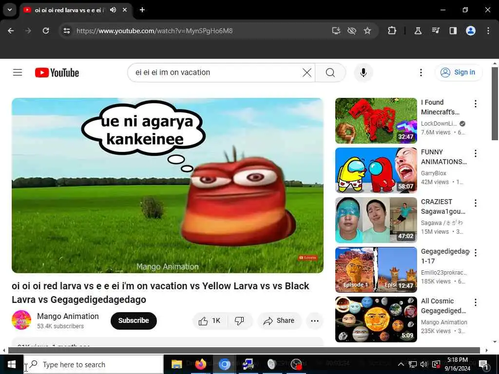Viewport: 499px width, 374px height.
Task: Click the taskbar search box
Action: coord(94,364)
